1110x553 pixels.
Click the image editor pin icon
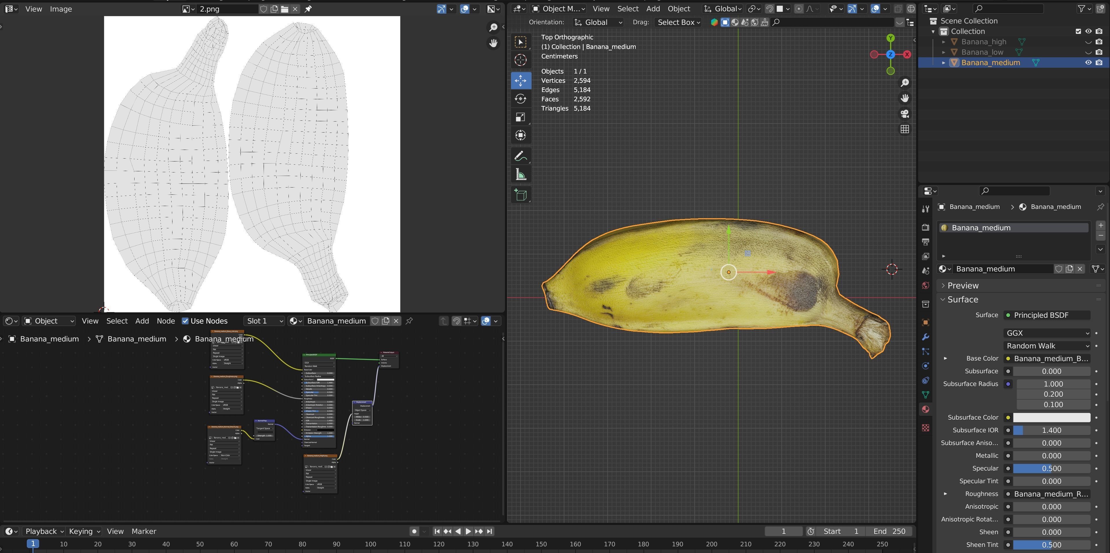308,9
